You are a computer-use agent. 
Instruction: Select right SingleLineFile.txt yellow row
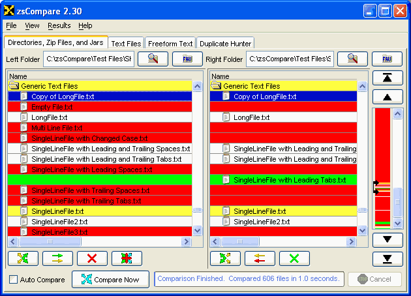point(284,211)
